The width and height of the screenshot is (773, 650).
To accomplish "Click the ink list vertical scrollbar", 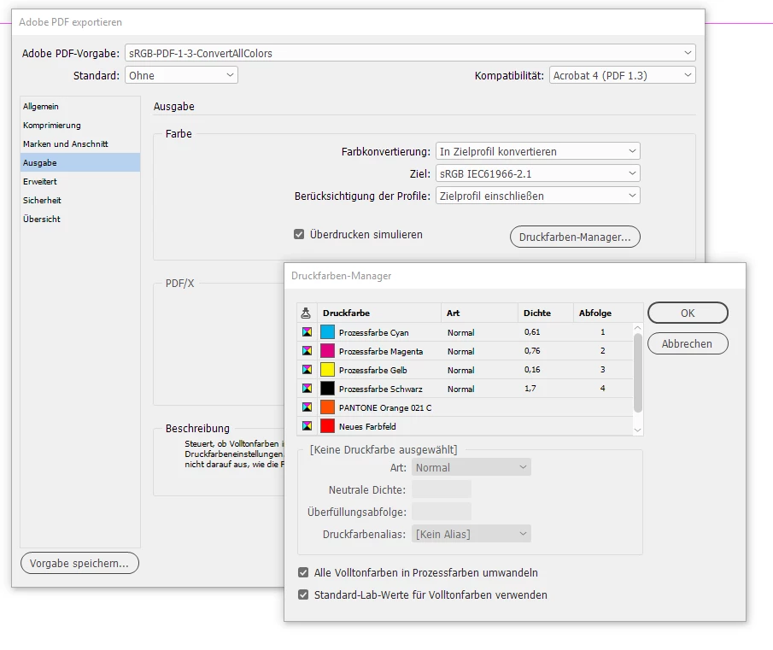I will 637,373.
